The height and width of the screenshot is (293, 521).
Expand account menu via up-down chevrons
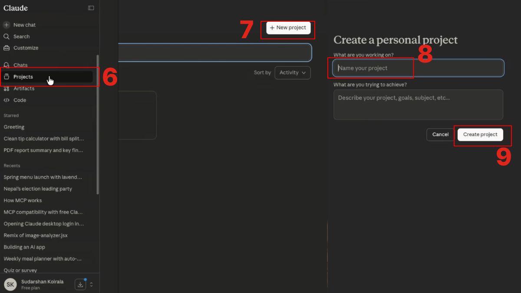pyautogui.click(x=91, y=285)
